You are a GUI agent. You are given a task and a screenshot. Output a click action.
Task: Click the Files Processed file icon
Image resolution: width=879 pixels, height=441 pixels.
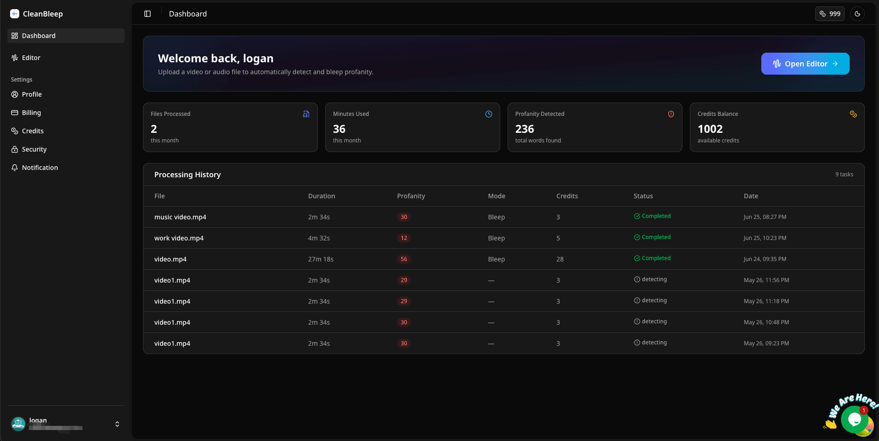306,114
